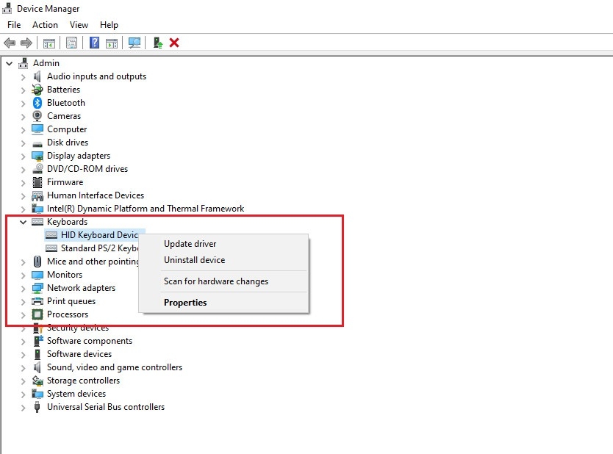Select the Disk drives label
This screenshot has height=454, width=613.
[68, 143]
